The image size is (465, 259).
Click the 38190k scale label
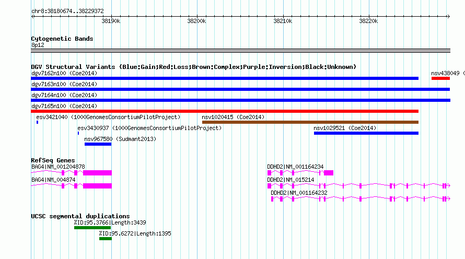pos(111,21)
